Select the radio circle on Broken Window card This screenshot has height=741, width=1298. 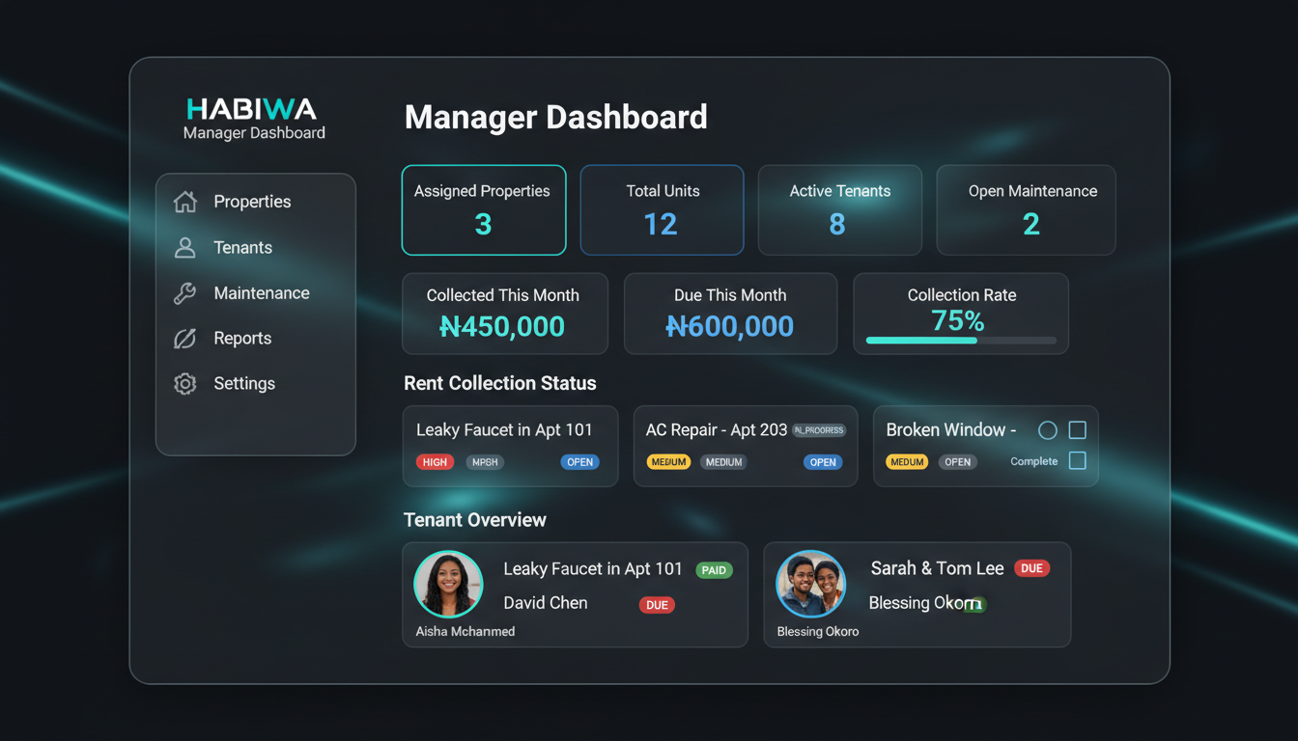click(x=1047, y=430)
